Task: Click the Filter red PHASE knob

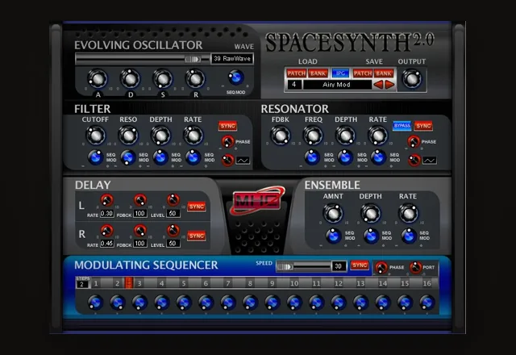Action: click(227, 141)
